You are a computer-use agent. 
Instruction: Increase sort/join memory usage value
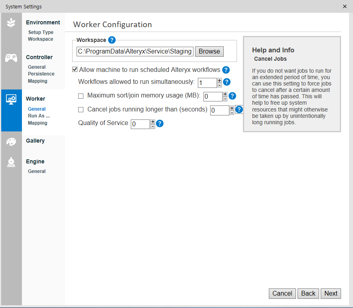click(x=225, y=94)
